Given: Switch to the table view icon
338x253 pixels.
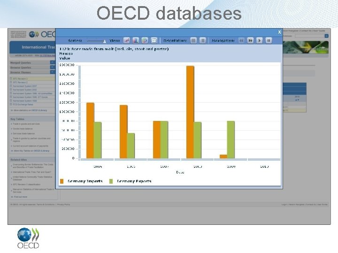Looking at the screenshot, I should tap(154, 40).
